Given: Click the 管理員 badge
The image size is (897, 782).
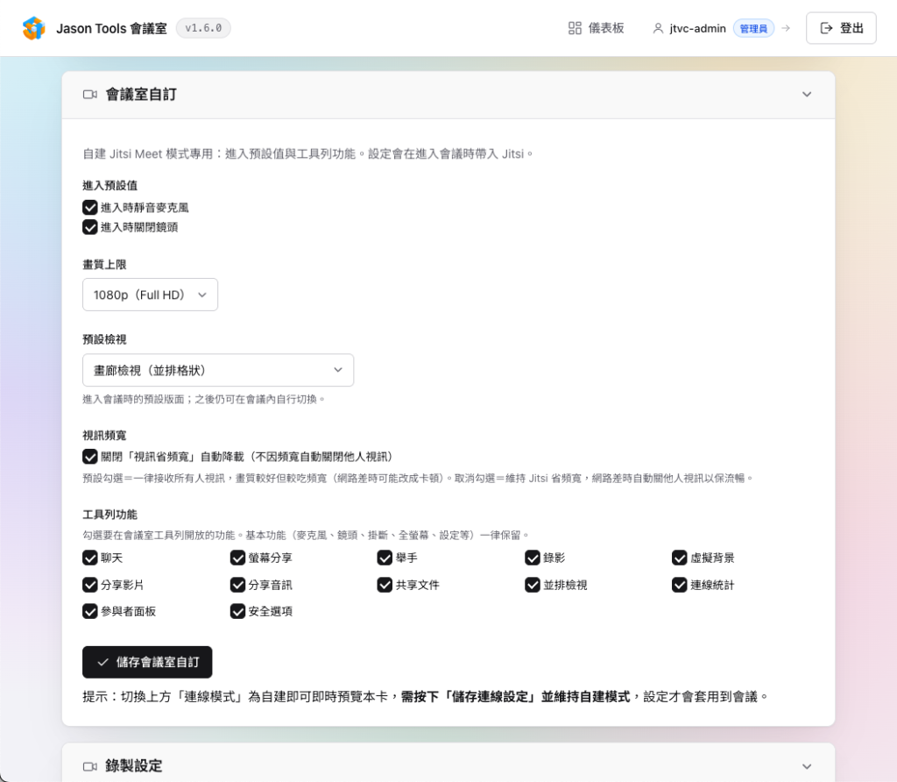Looking at the screenshot, I should pyautogui.click(x=753, y=28).
